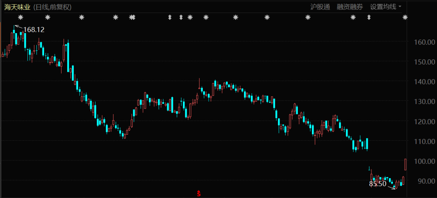Select the star marker at far right edge

tap(405, 17)
